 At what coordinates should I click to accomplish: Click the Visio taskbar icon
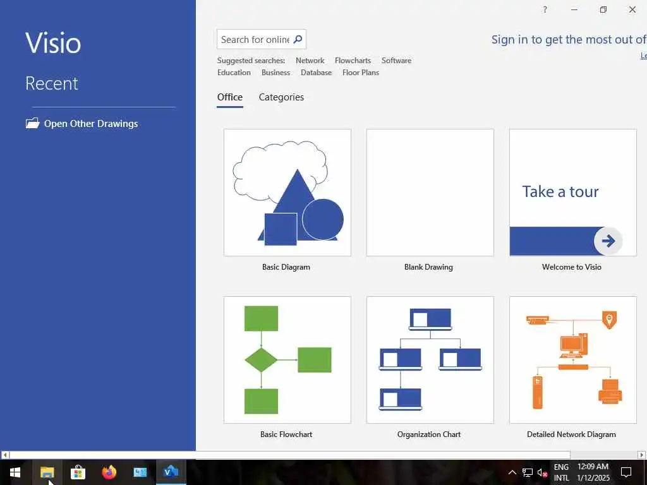pos(171,472)
